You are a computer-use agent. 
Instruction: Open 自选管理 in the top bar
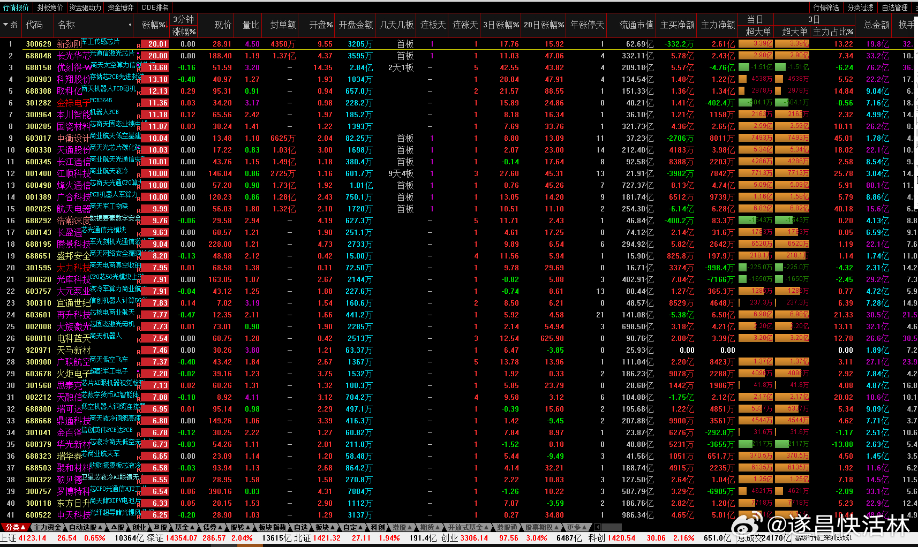click(x=895, y=7)
